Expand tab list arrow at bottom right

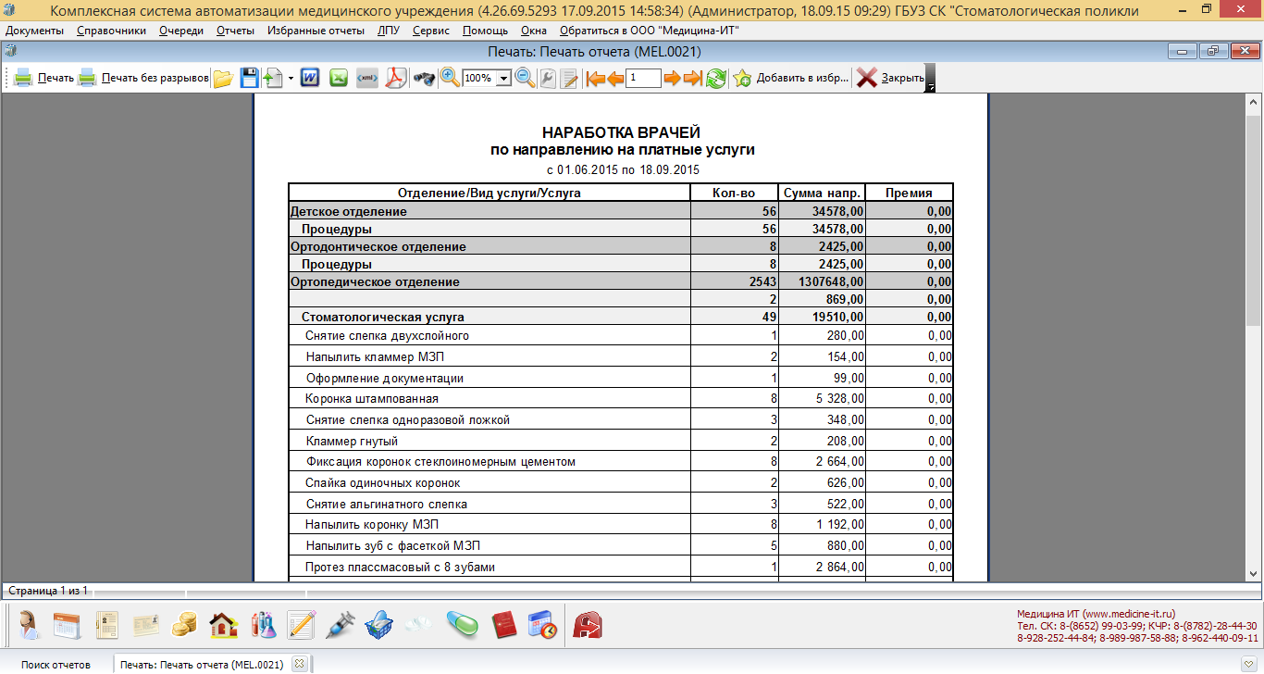coord(1248,664)
